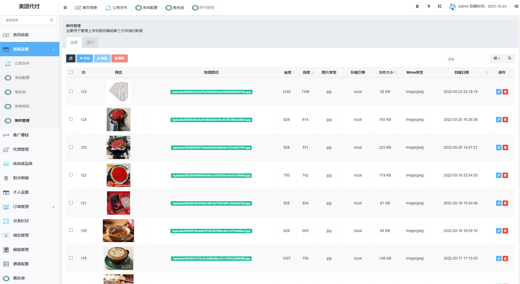This screenshot has width=520, height=284.
Task: Open 推广赚钱 in the sidebar
Action: click(x=30, y=135)
